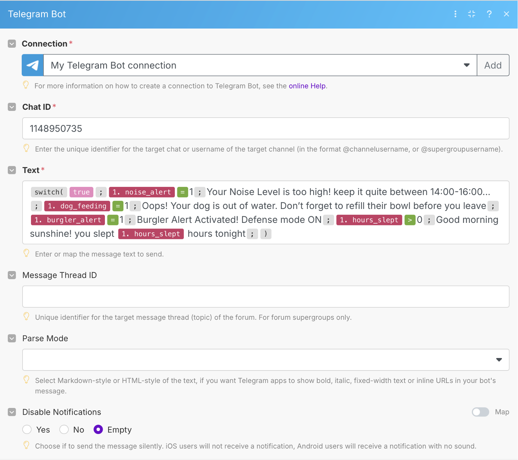Click lightbulb hint icon under Text field
518x460 pixels.
point(26,253)
